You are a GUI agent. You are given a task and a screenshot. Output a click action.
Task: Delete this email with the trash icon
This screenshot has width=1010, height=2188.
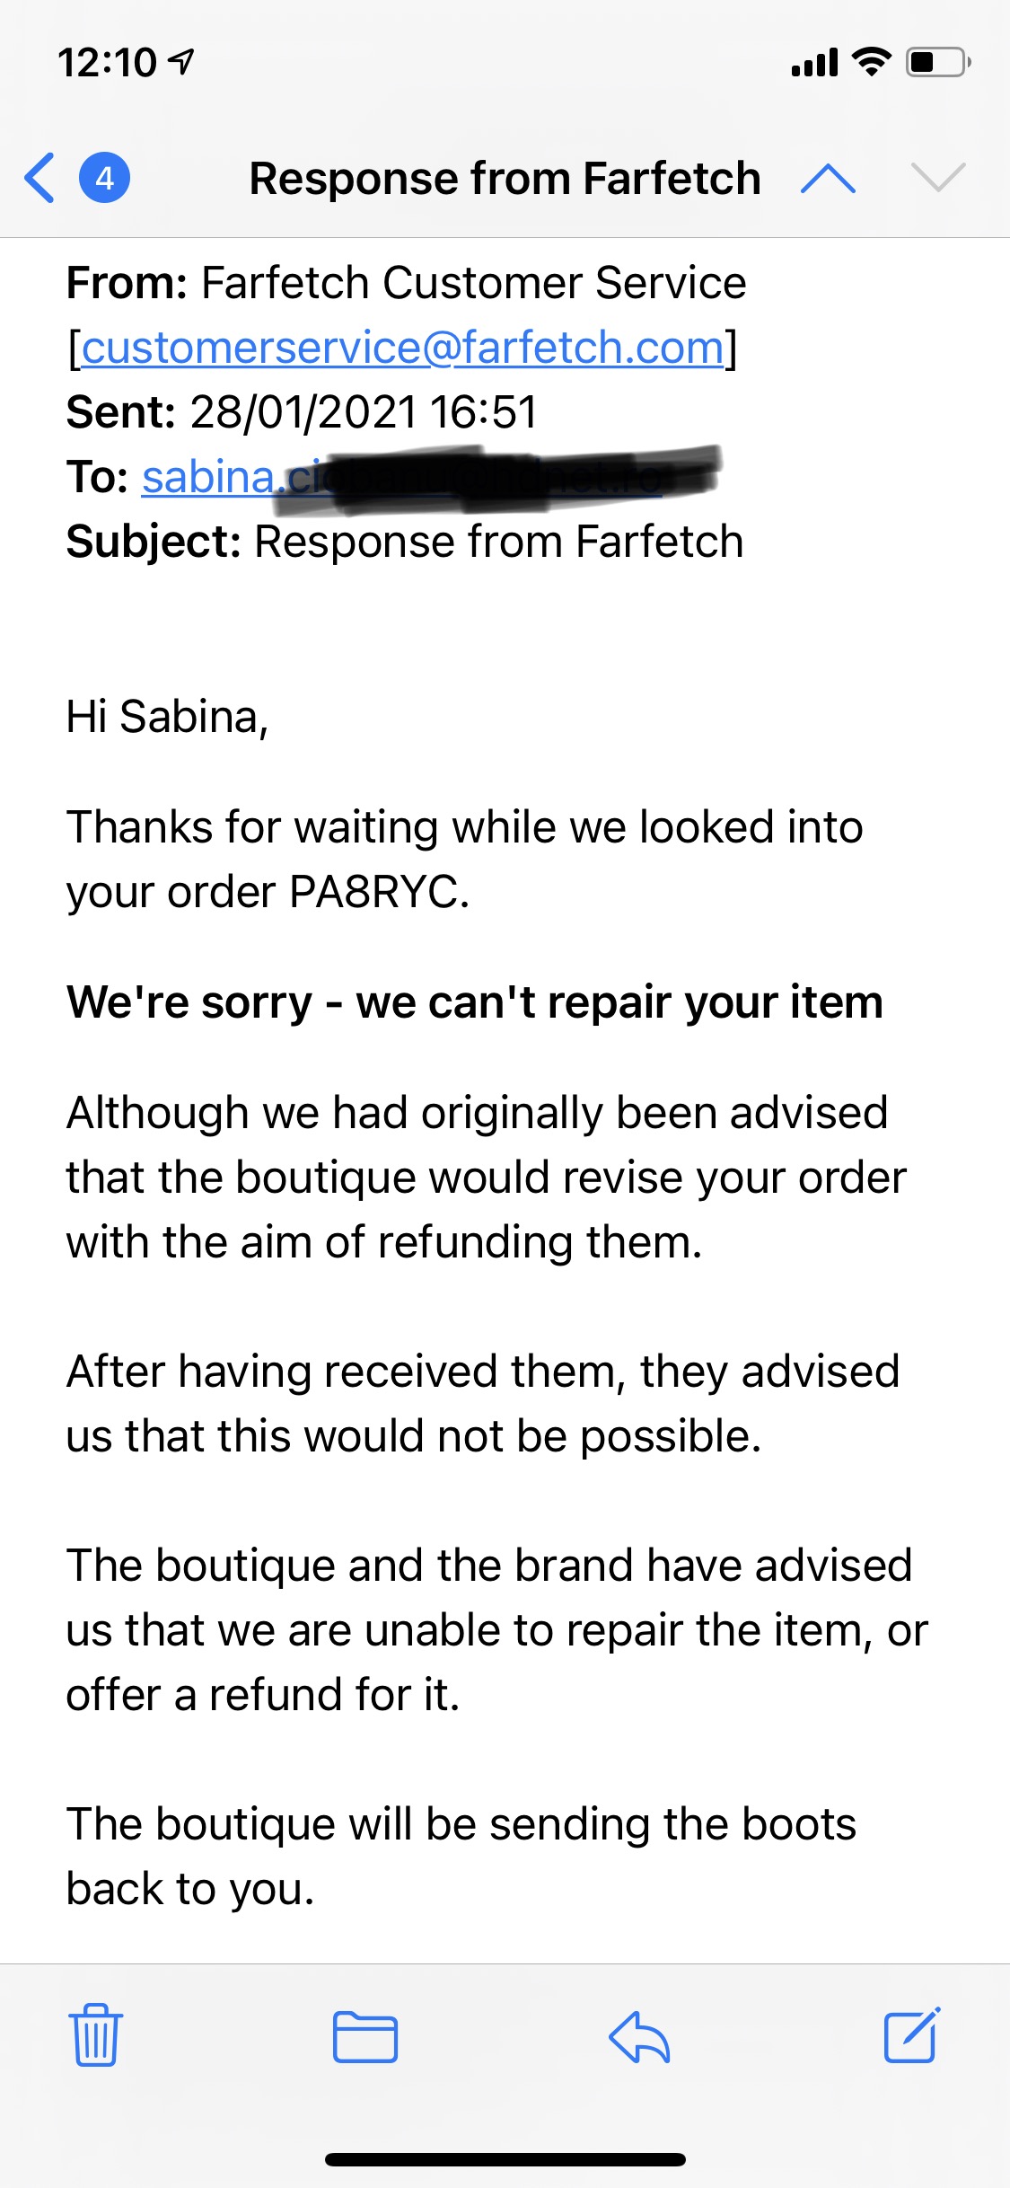(95, 2035)
